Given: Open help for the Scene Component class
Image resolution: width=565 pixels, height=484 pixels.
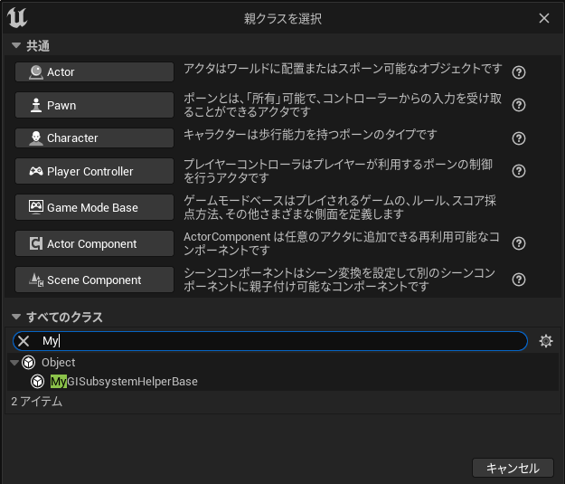Looking at the screenshot, I should click(519, 280).
